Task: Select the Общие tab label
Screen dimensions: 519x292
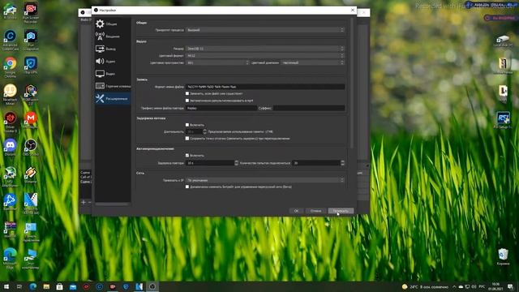Action: [x=111, y=24]
